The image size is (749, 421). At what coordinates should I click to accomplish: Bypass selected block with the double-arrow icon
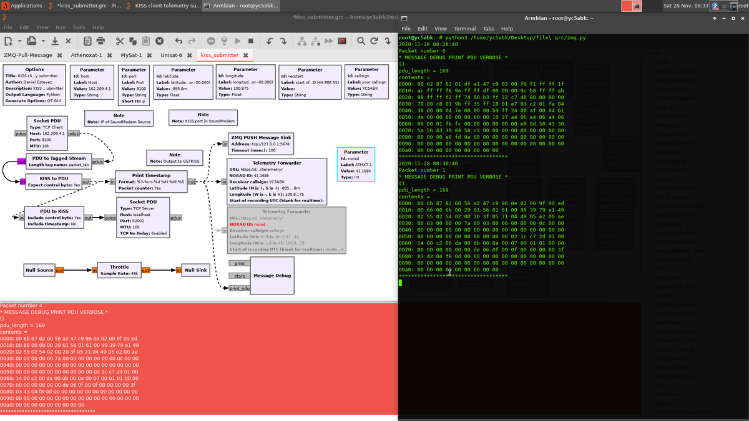coord(329,41)
